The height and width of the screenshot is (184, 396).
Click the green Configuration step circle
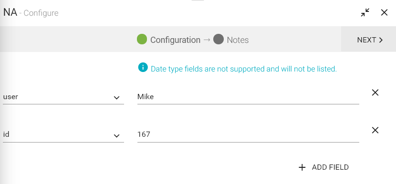tap(142, 39)
